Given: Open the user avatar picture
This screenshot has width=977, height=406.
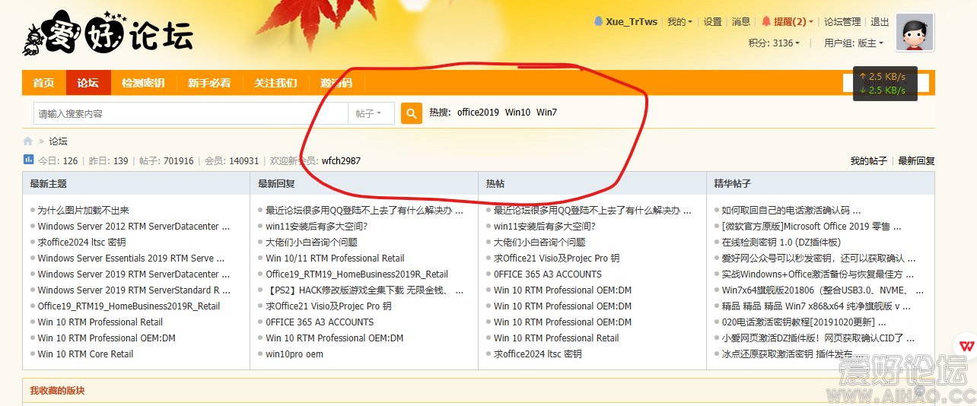Looking at the screenshot, I should [915, 33].
